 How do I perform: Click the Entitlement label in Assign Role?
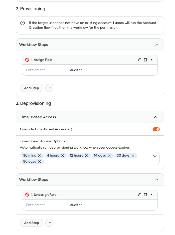click(x=36, y=70)
